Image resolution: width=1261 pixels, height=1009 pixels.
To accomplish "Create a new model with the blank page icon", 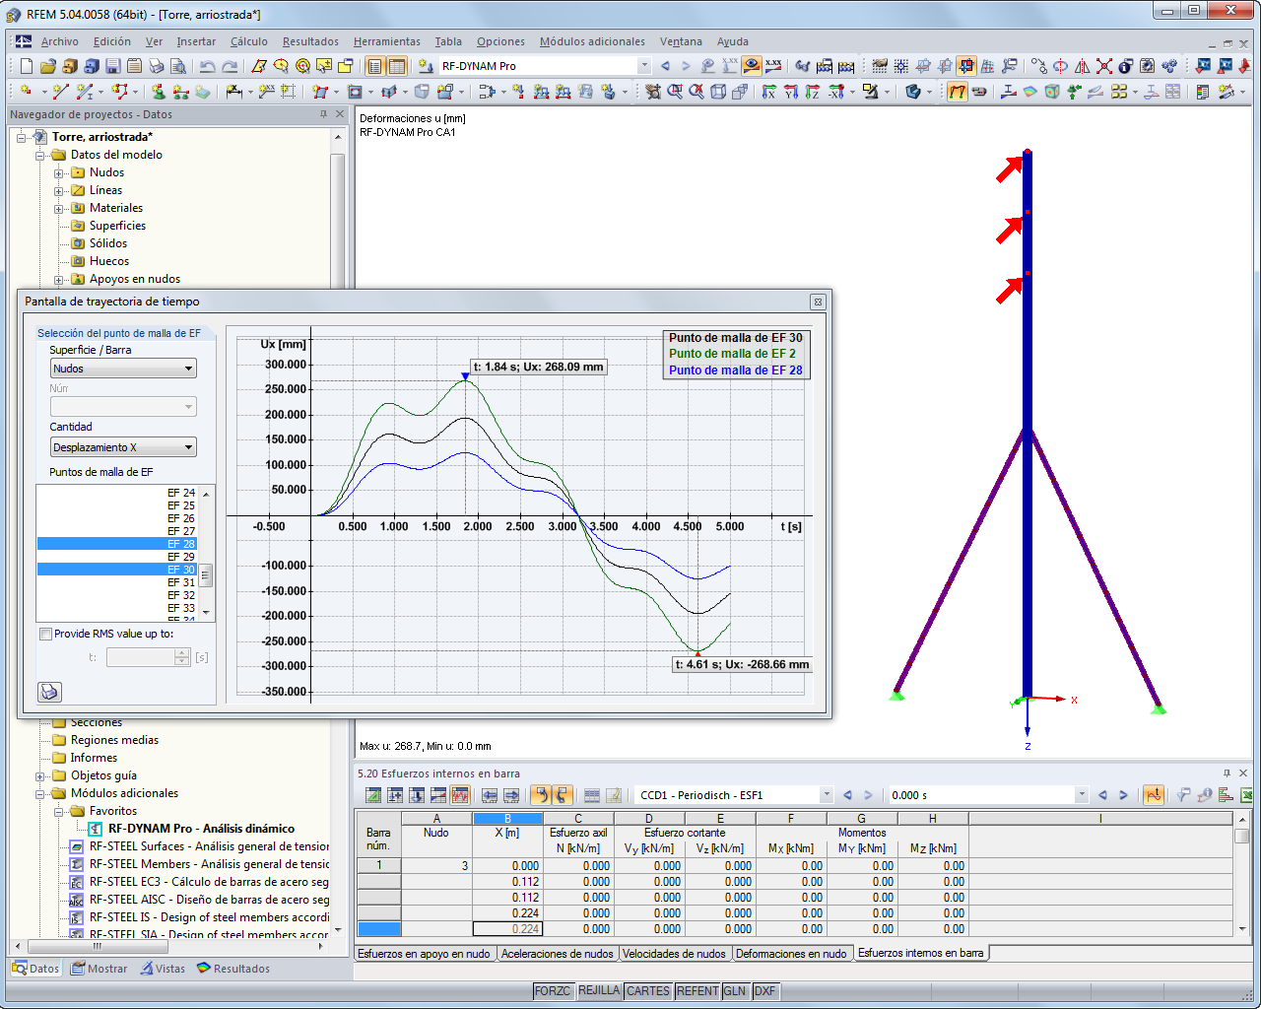I will click(x=27, y=66).
